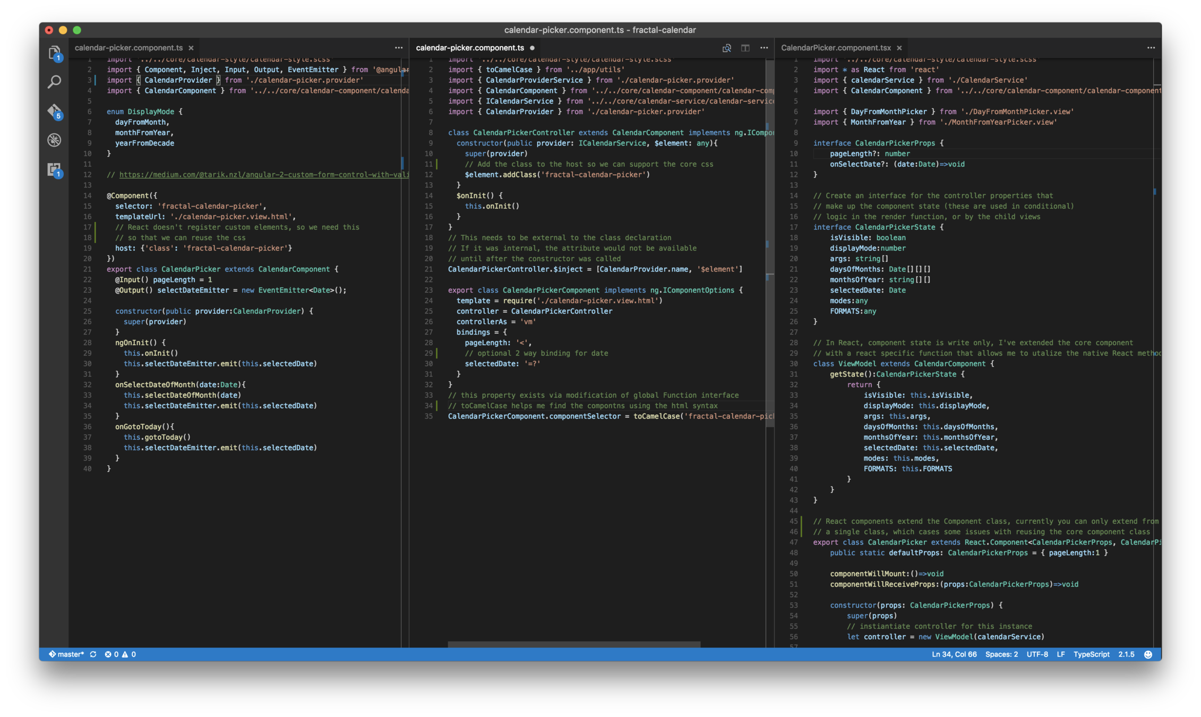Open the Debug view in the activity bar
This screenshot has width=1201, height=717.
[x=54, y=140]
